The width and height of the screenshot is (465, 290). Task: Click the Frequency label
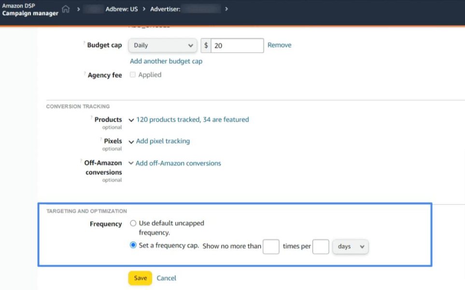(106, 224)
